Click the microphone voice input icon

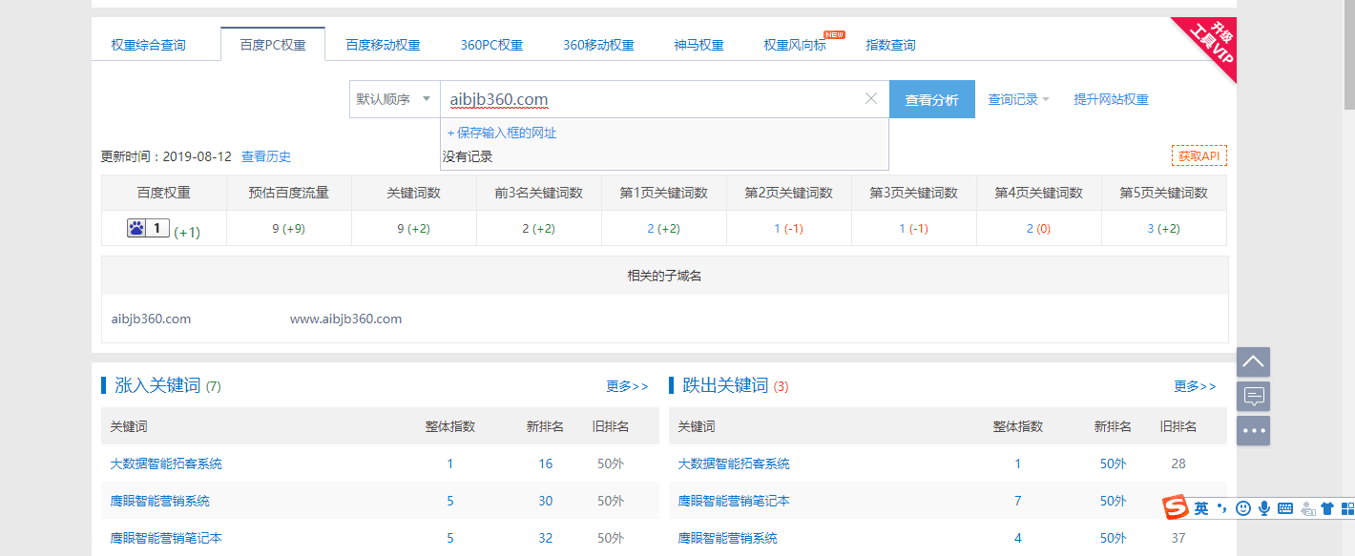(x=1264, y=508)
